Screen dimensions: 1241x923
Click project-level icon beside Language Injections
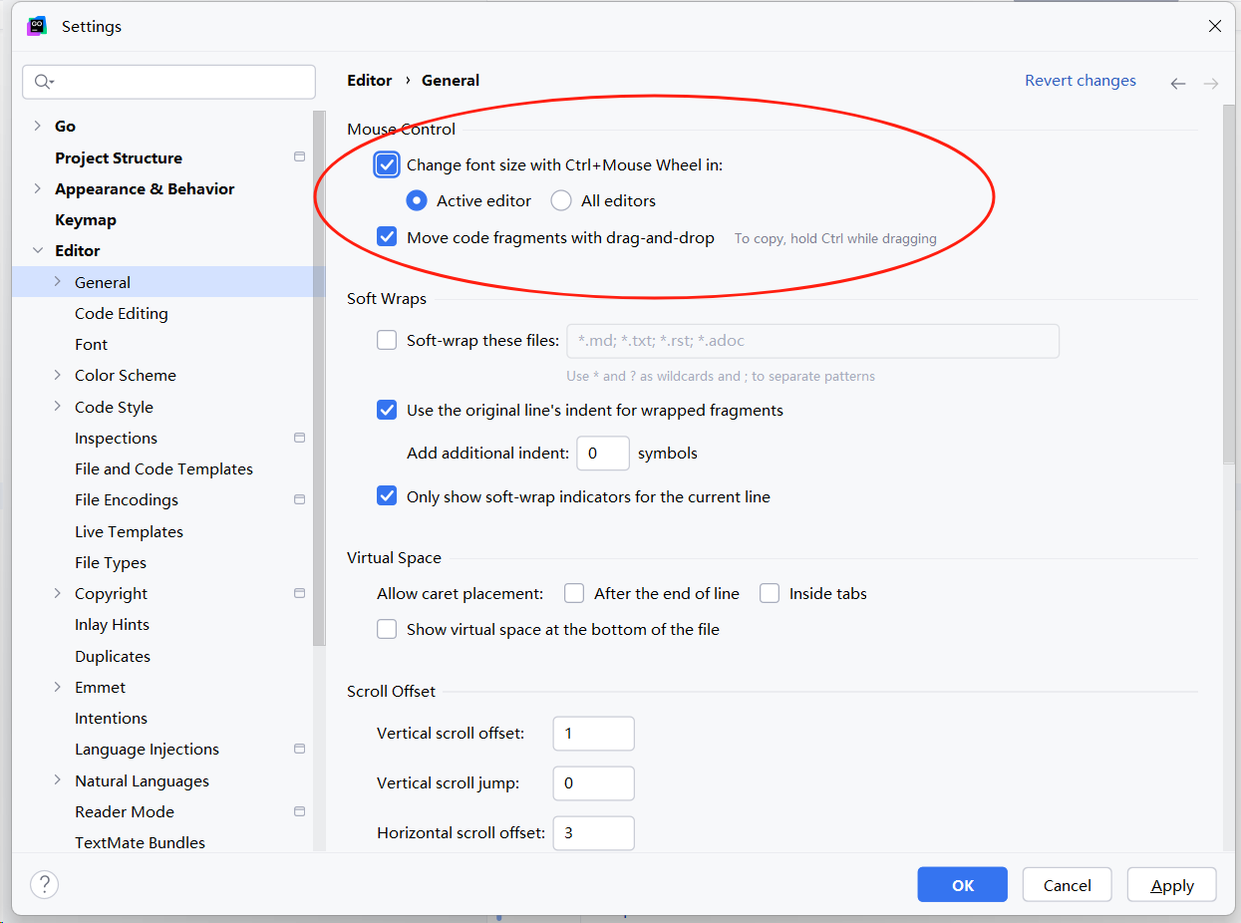click(299, 749)
